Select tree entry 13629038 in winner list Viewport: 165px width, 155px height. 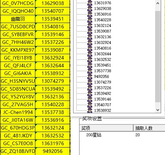[102, 8]
